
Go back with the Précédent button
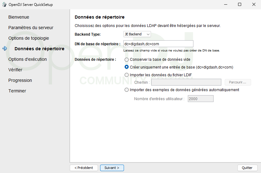click(x=84, y=168)
